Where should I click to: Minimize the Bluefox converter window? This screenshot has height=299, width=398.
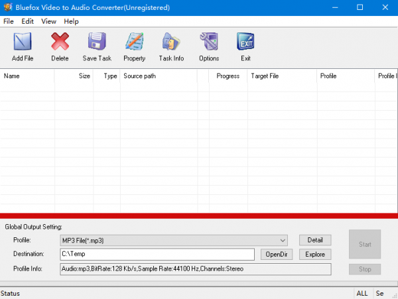pos(335,7)
